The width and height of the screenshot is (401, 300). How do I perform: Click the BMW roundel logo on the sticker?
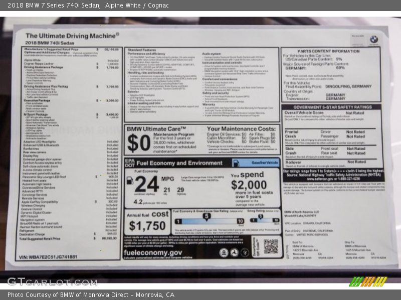pos(373,39)
